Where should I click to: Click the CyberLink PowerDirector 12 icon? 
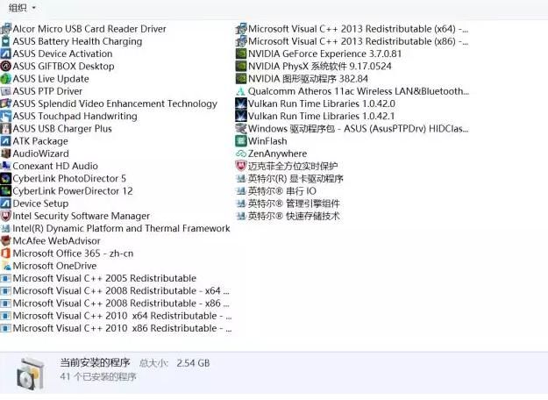(6, 191)
